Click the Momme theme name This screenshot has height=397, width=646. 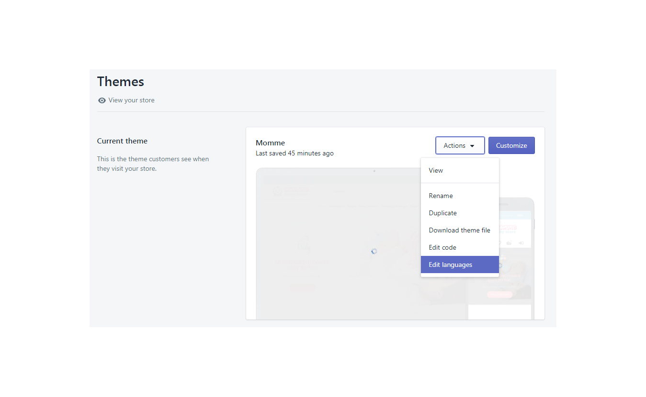point(270,143)
